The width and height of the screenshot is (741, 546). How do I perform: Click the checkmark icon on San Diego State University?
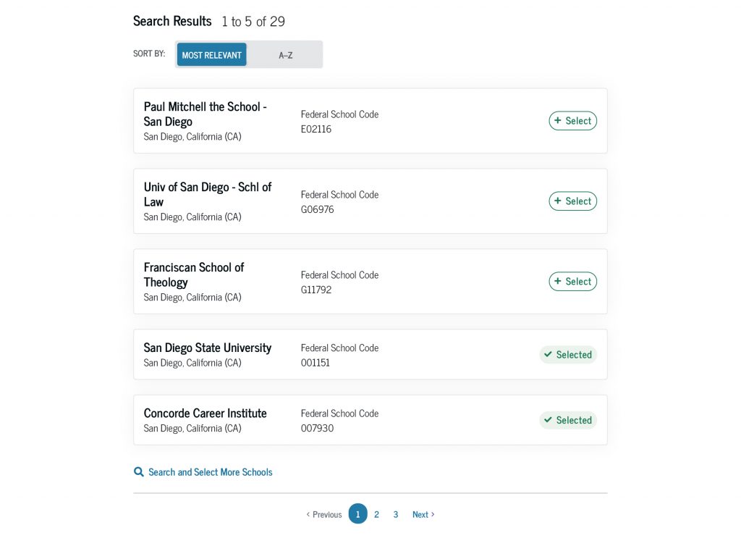[x=548, y=354]
